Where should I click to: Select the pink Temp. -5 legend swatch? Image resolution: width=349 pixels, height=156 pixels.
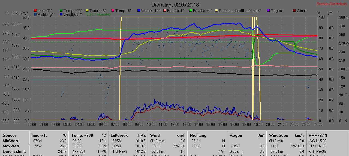[x=113, y=11]
